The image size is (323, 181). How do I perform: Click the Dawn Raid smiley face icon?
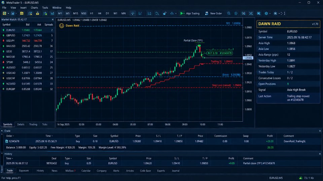point(61,26)
